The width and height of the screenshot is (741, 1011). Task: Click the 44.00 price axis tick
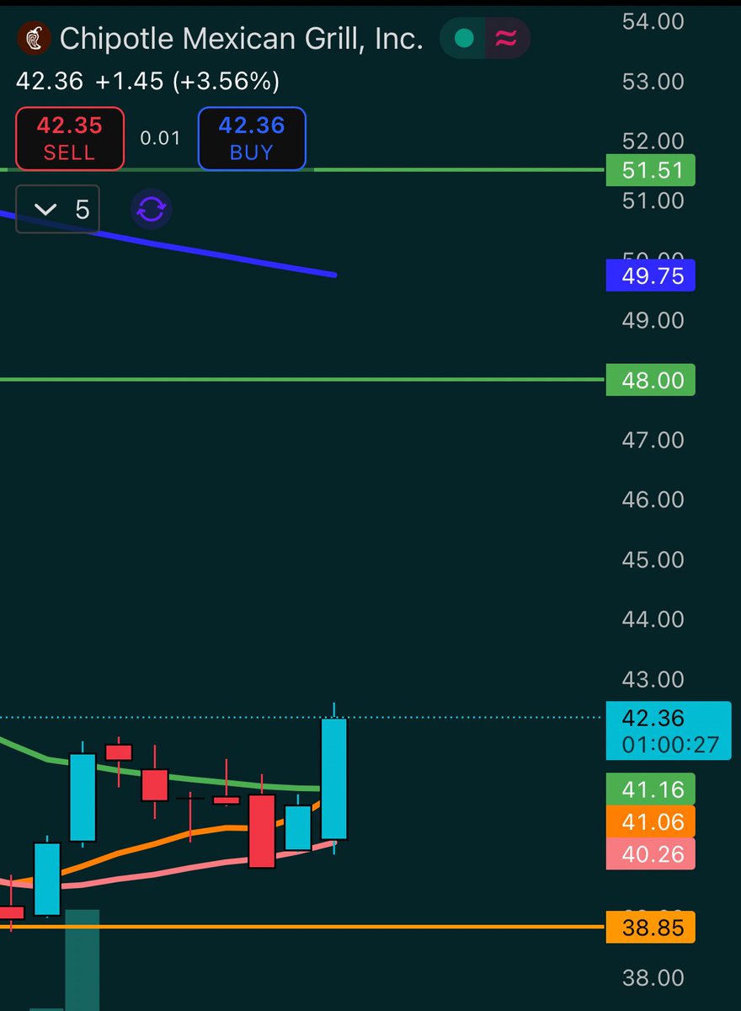[653, 619]
